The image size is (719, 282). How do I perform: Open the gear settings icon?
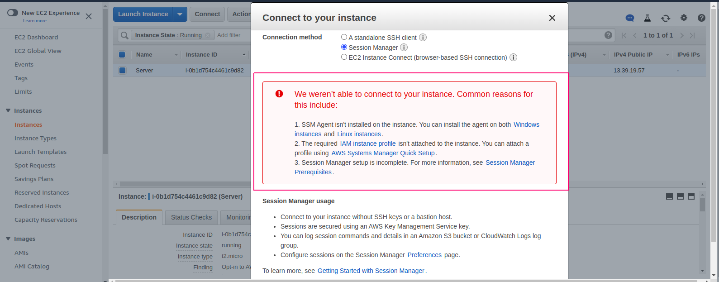tap(684, 18)
